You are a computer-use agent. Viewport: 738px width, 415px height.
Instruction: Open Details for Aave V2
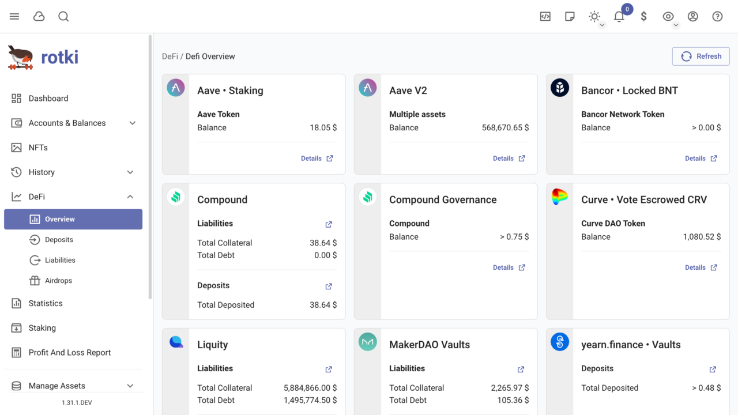509,159
